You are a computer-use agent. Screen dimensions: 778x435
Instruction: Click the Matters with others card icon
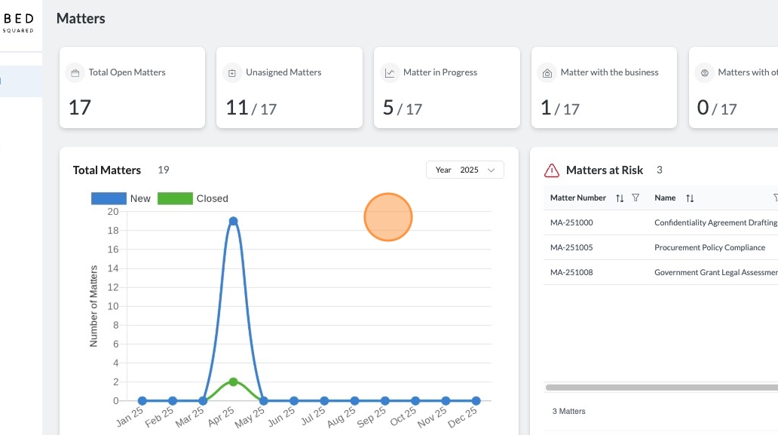(704, 73)
